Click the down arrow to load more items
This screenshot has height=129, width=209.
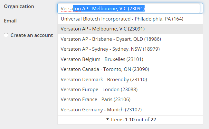tap(108, 120)
